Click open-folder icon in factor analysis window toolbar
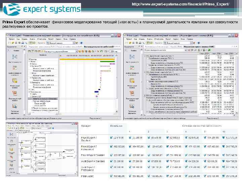 (130, 43)
